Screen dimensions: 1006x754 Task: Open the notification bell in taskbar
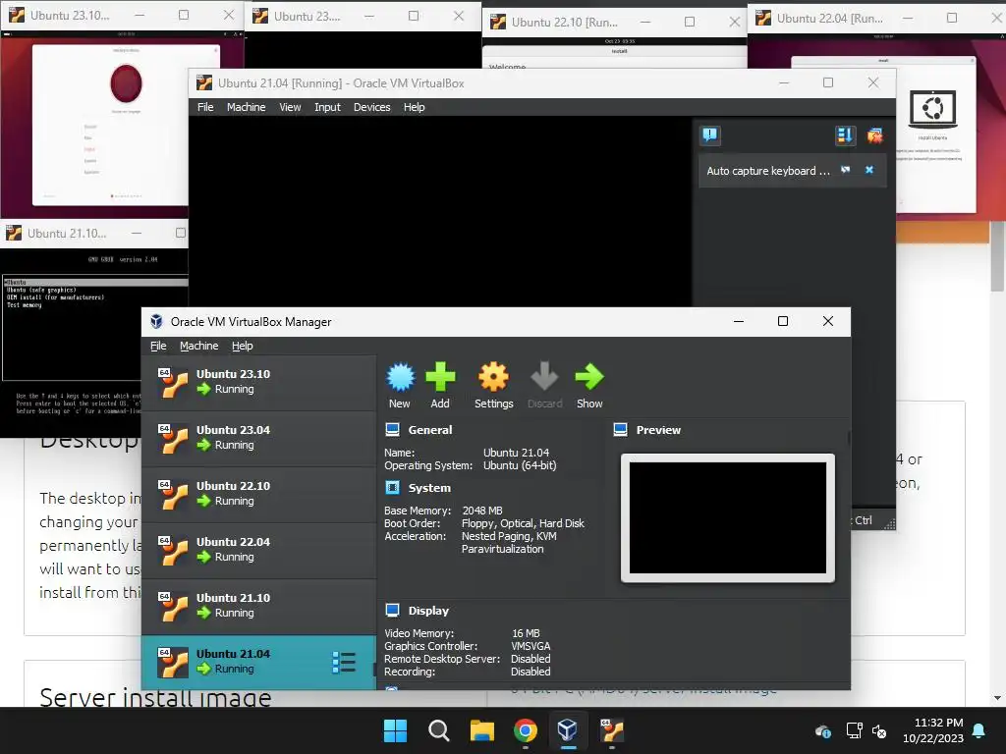coord(978,730)
